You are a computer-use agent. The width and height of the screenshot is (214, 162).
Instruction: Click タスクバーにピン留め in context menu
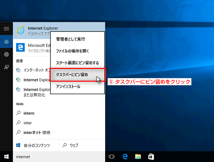(77, 75)
